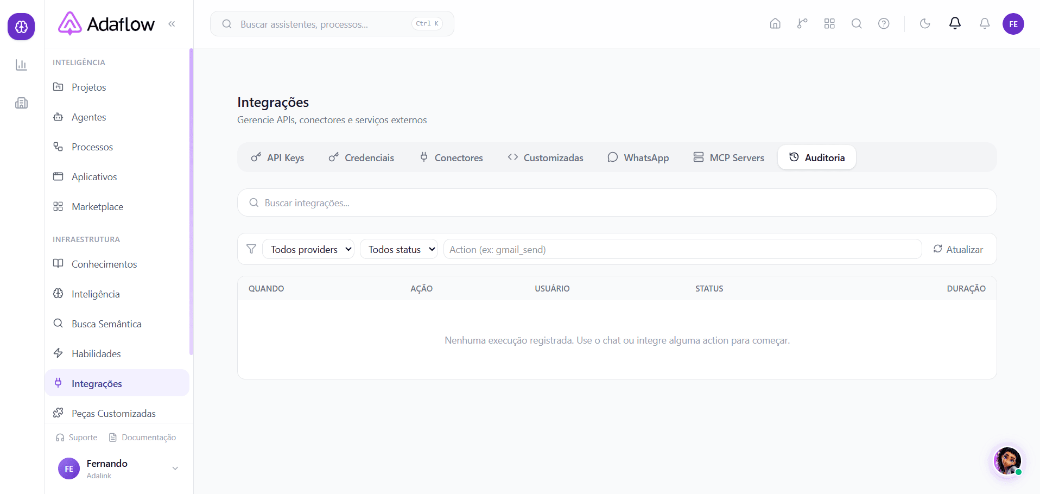
Task: Toggle dark mode with the moon icon
Action: click(x=925, y=24)
